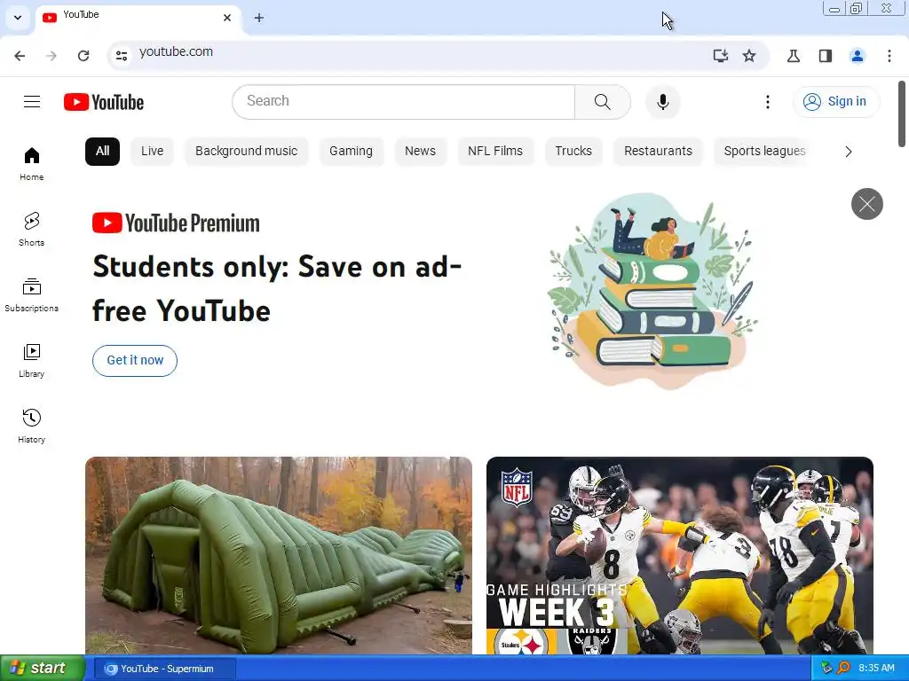Open the green inflatable tent video thumbnail

pos(279,555)
